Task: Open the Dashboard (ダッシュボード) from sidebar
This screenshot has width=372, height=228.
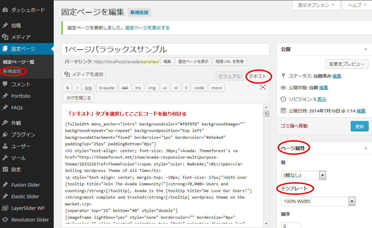Action: [x=27, y=10]
